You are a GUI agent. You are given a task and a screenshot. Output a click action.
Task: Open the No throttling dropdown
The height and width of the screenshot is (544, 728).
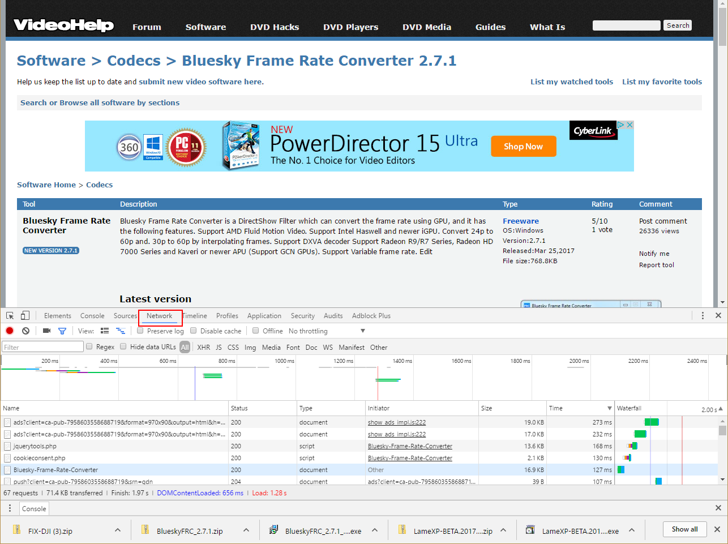coord(327,331)
